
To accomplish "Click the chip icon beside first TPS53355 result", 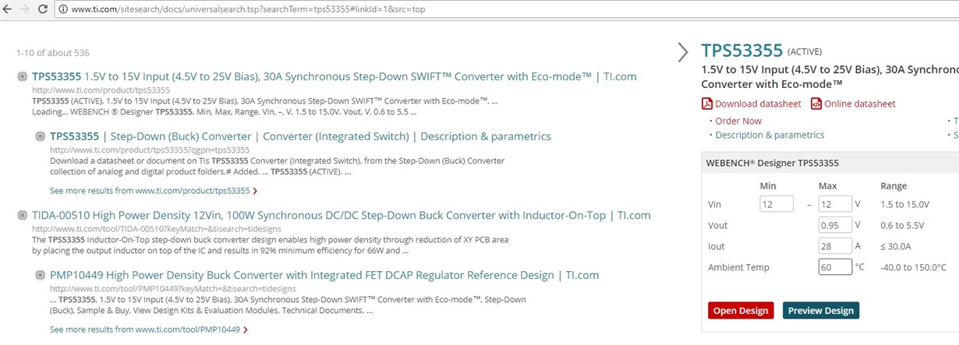I will (x=22, y=76).
